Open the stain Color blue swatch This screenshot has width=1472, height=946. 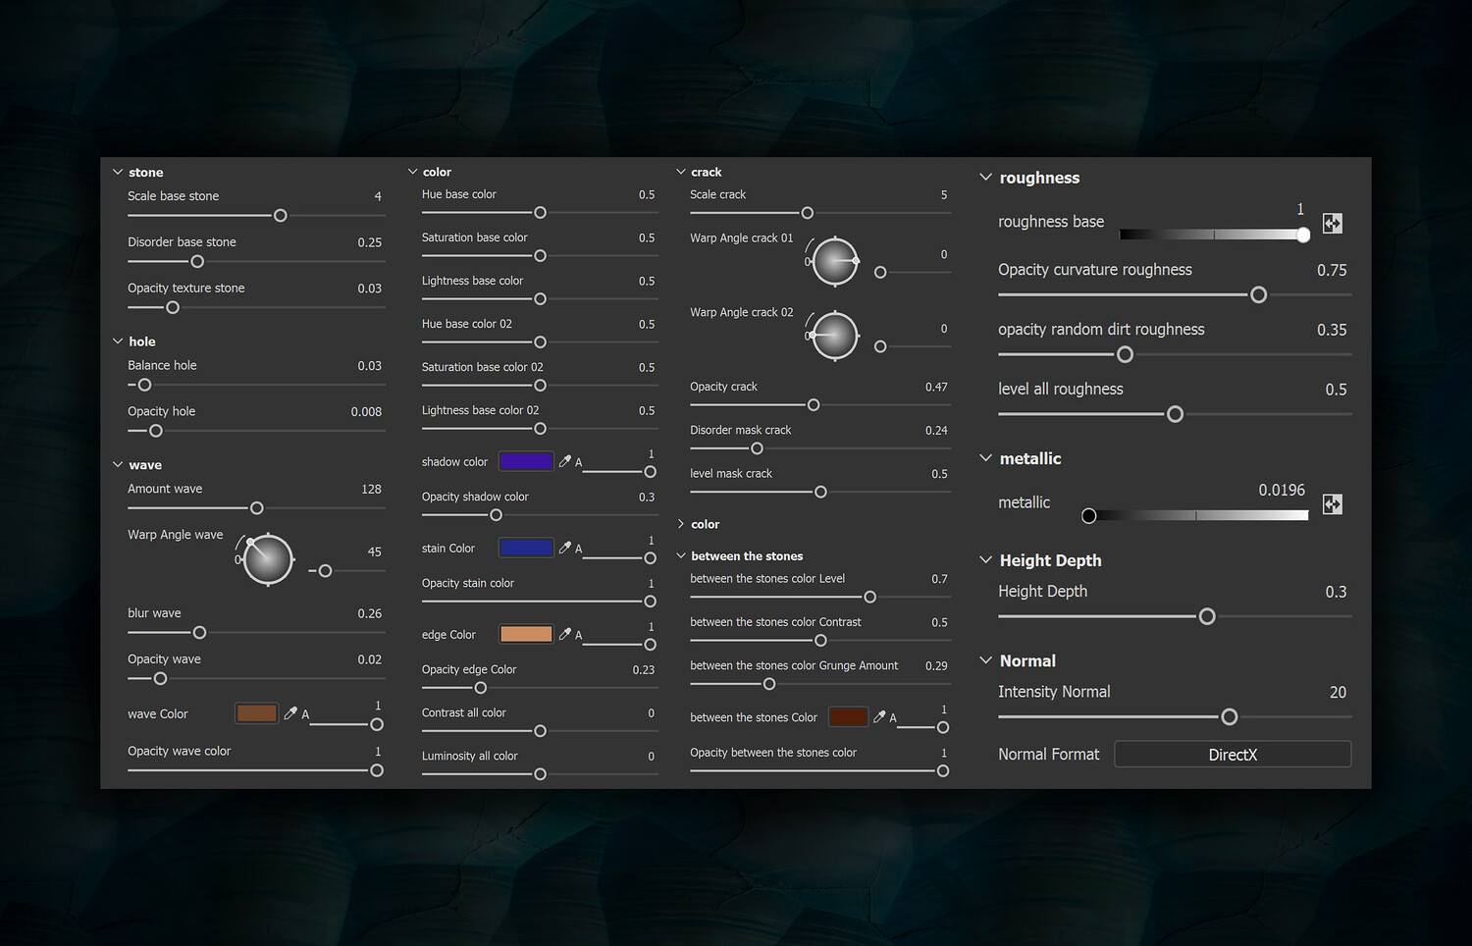point(526,548)
